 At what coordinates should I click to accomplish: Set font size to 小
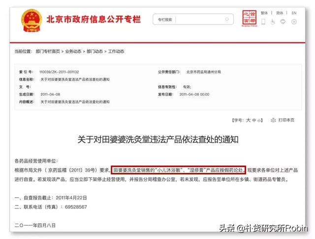[x=259, y=121]
